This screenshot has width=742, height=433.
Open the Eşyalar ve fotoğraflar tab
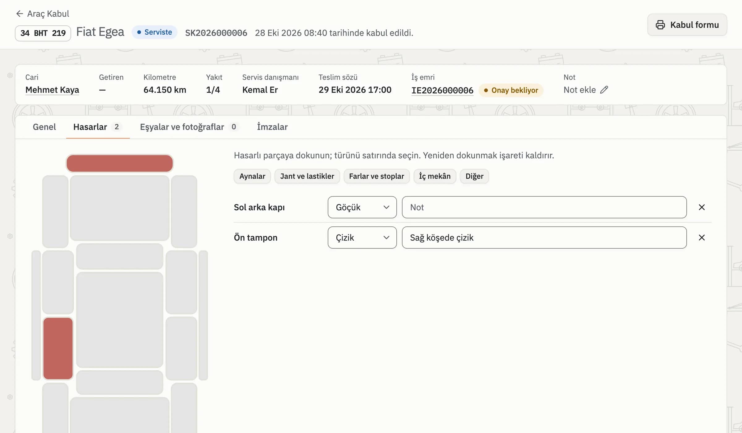189,127
